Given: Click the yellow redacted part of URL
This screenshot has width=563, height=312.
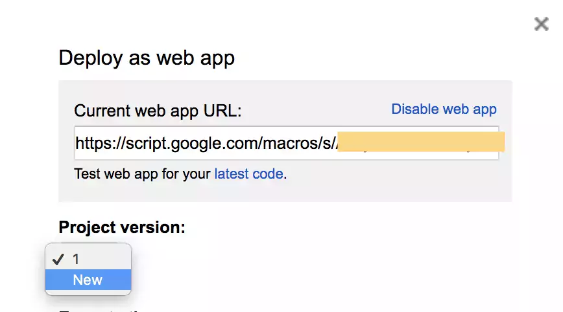Looking at the screenshot, I should 422,142.
